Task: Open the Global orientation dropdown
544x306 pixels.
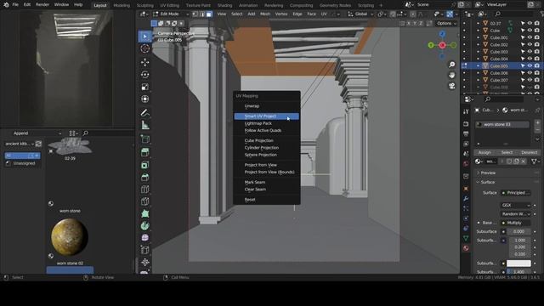Action: [x=360, y=14]
